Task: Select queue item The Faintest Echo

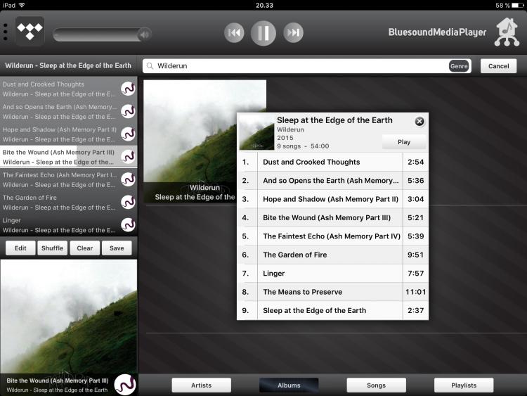Action: (x=69, y=179)
